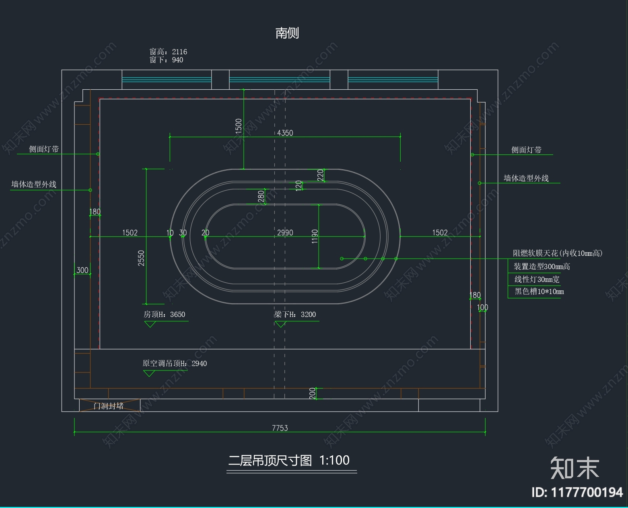Viewport: 628px width, 508px height.
Task: Click the 梁下H:3200 elevation label
Action: point(295,314)
